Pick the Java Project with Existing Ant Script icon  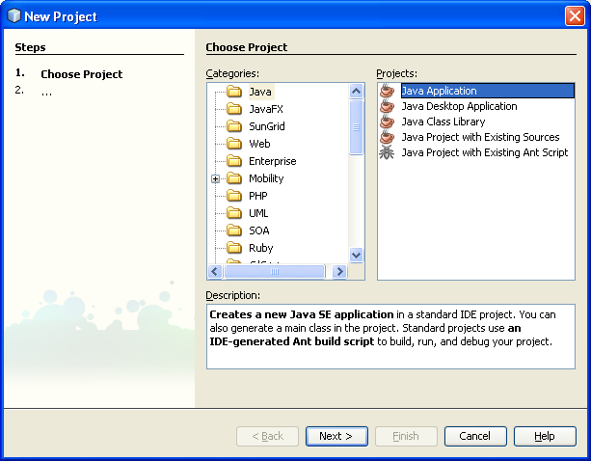pyautogui.click(x=387, y=153)
